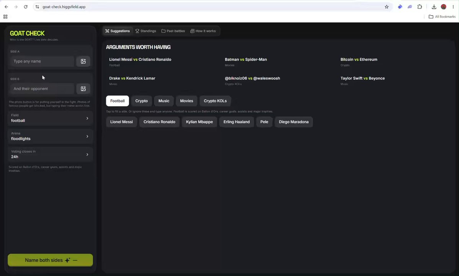View site information icon in address bar
The image size is (459, 276).
click(x=37, y=7)
